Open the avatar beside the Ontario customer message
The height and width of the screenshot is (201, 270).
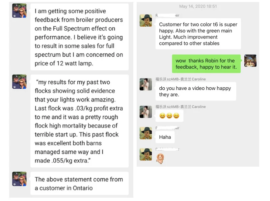click(19, 179)
